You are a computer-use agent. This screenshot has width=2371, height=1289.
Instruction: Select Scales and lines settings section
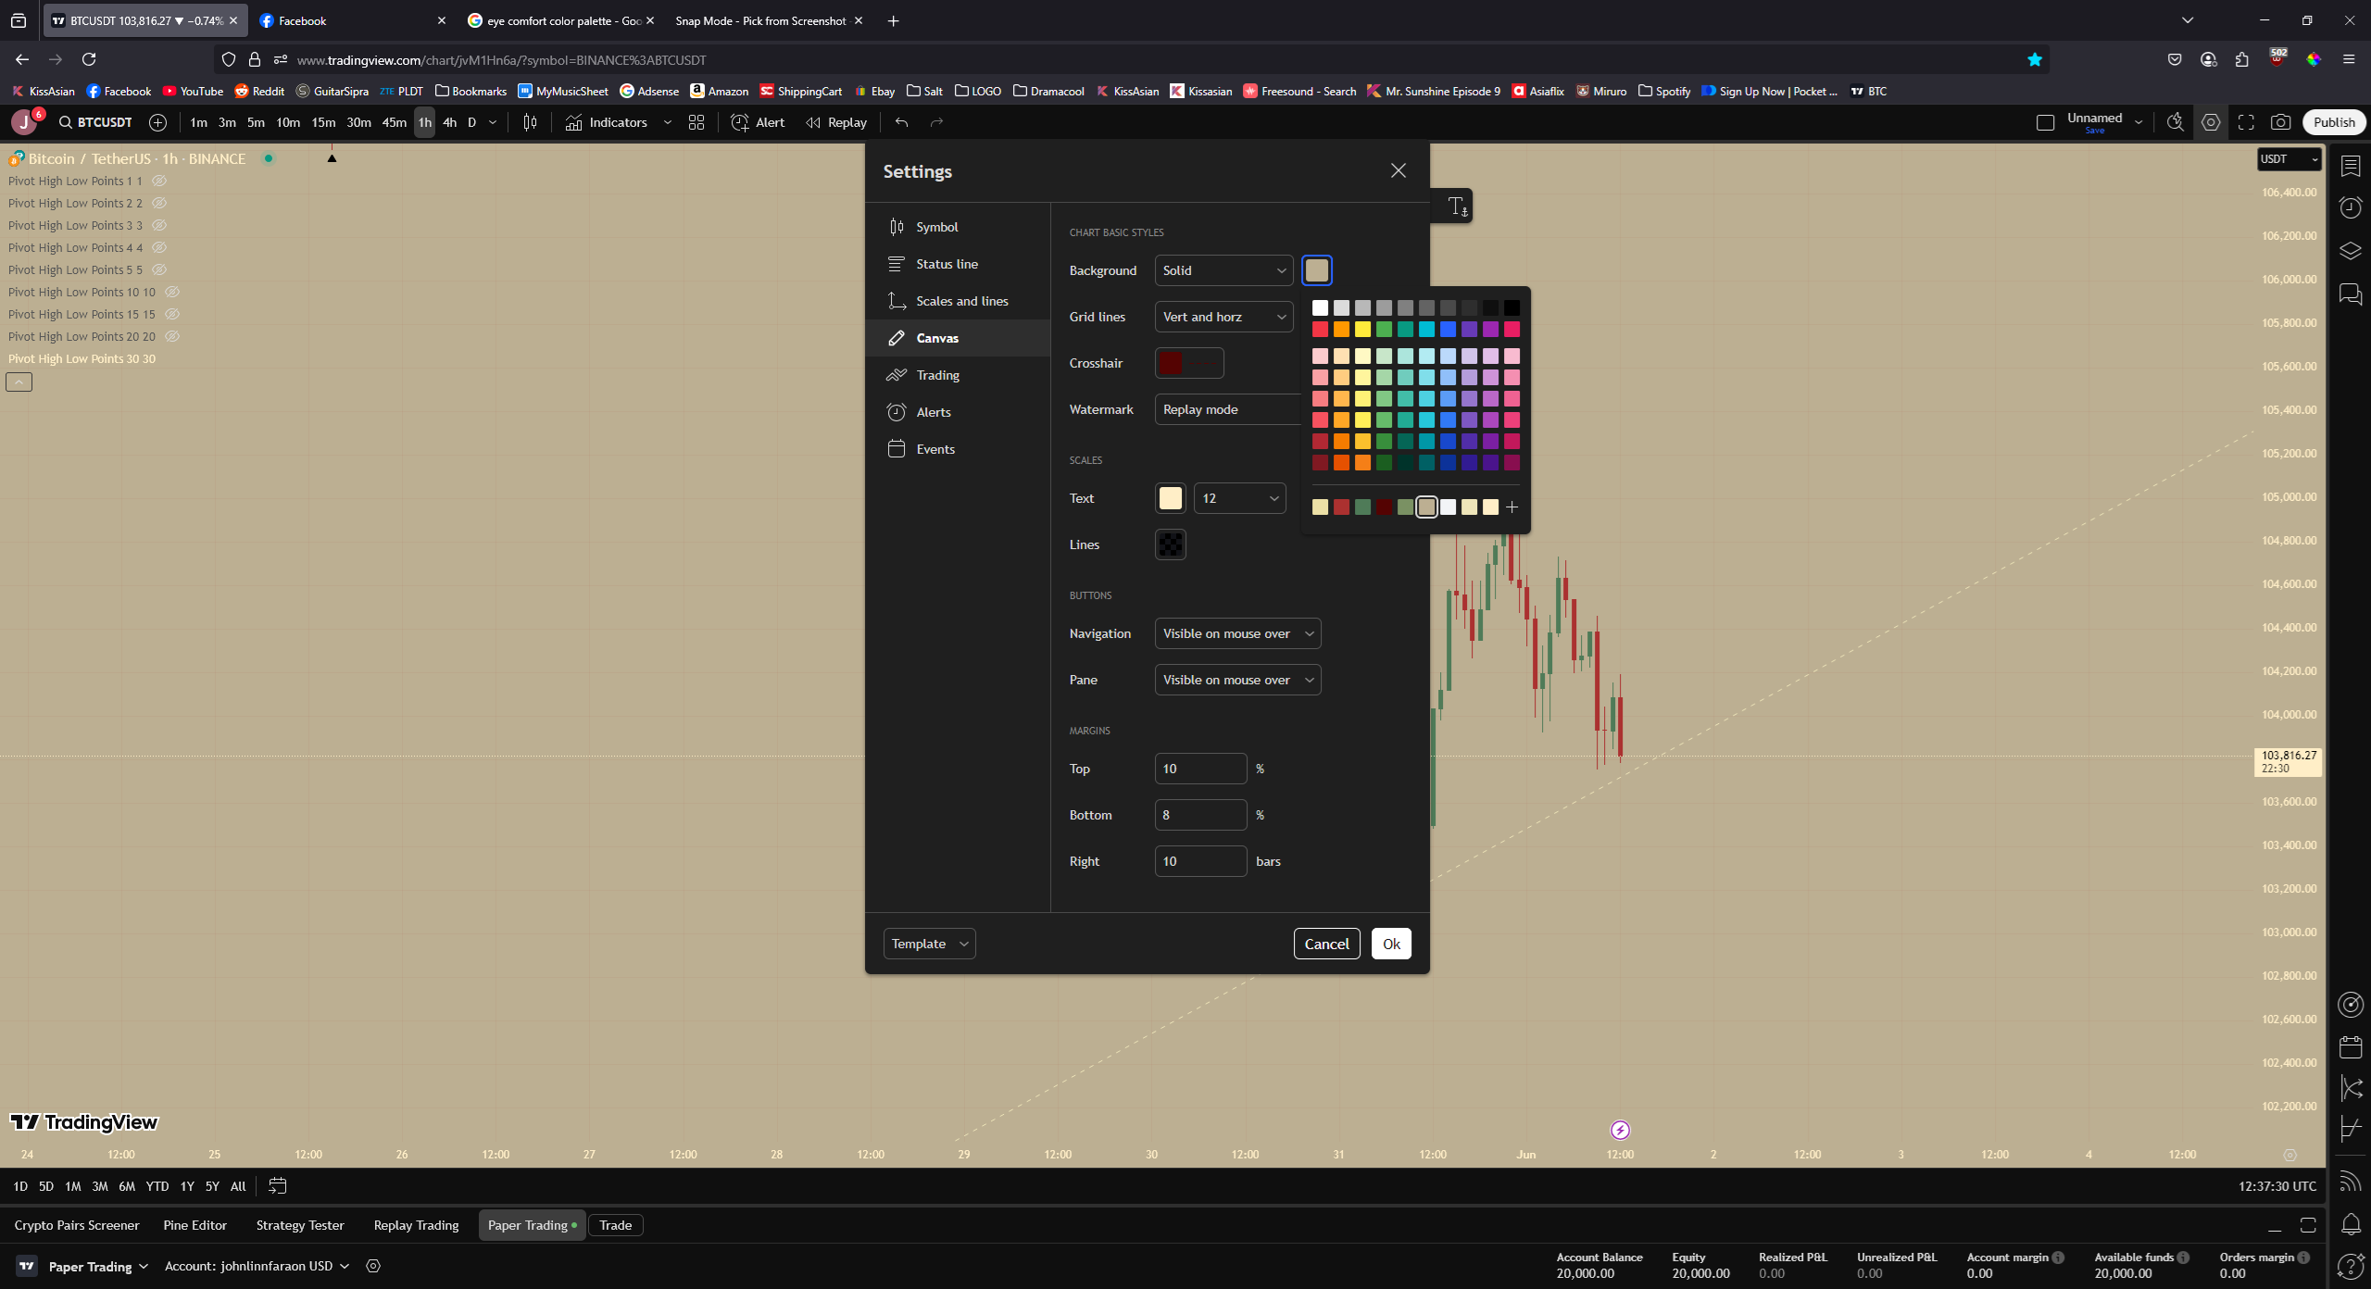click(x=961, y=301)
